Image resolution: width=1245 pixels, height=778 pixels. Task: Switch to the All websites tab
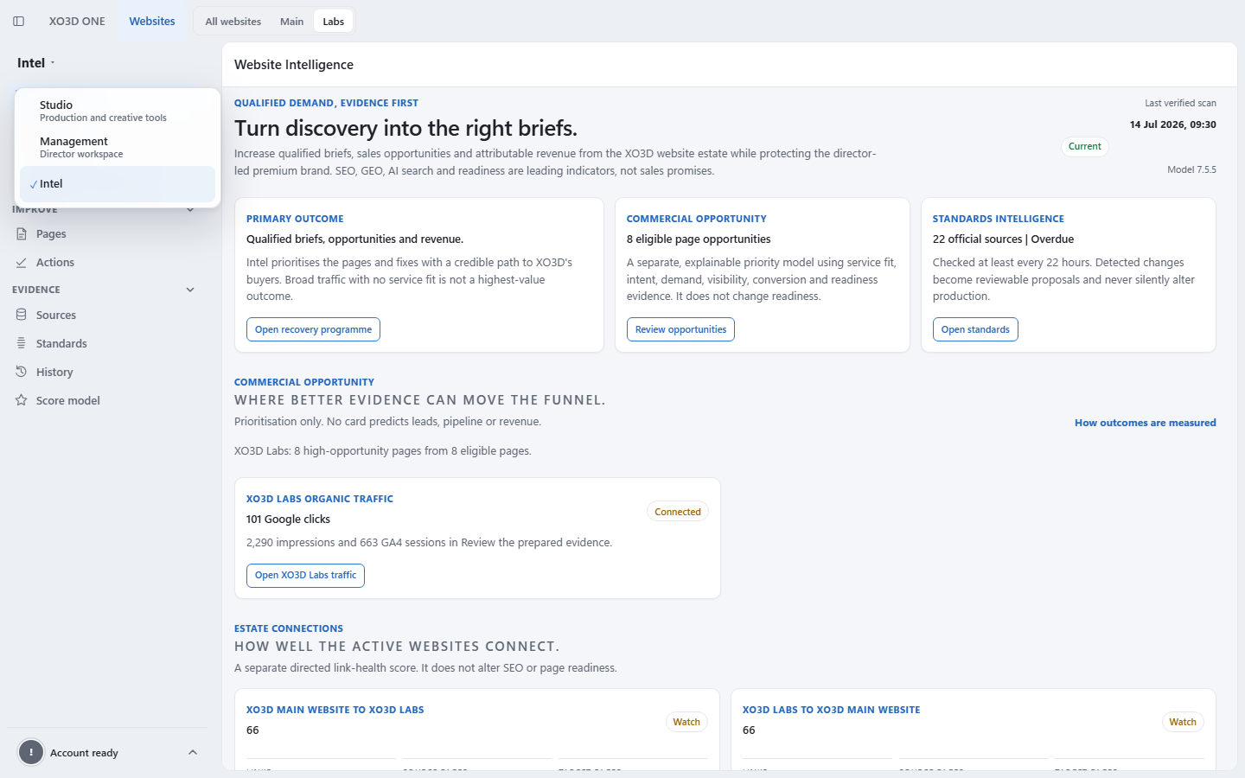click(x=233, y=22)
